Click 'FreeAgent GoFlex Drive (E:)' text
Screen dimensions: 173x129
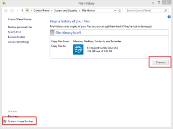click(x=102, y=48)
